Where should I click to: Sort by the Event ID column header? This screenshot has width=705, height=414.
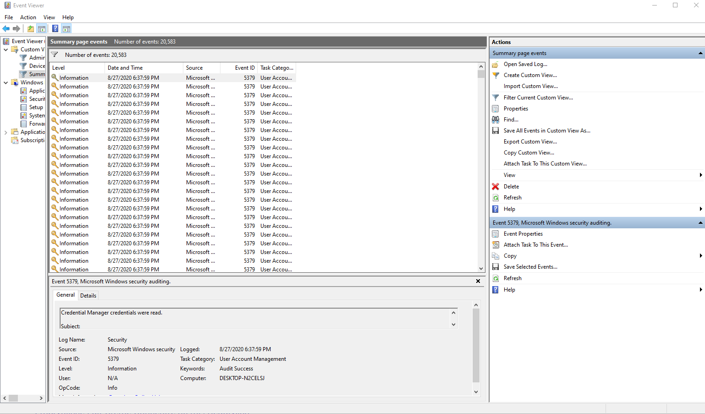(x=239, y=68)
